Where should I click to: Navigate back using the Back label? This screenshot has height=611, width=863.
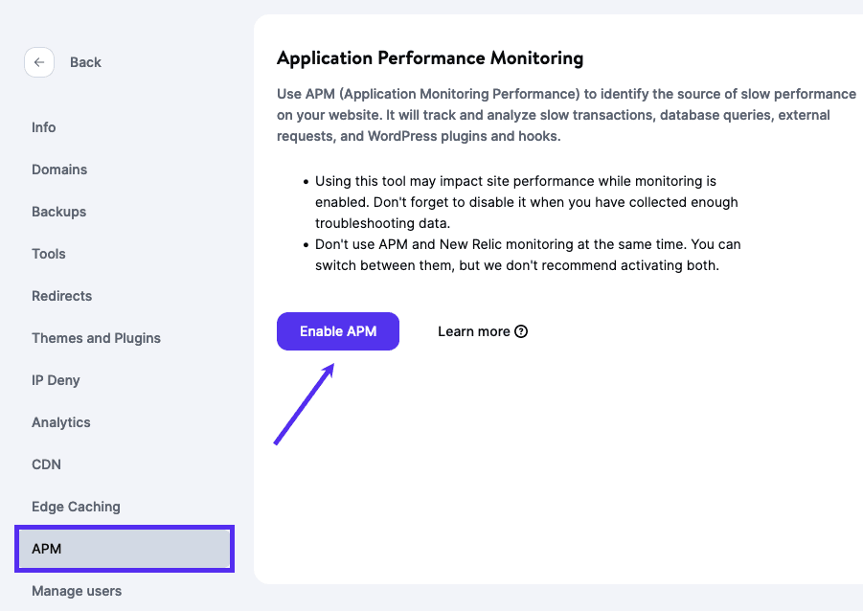85,61
